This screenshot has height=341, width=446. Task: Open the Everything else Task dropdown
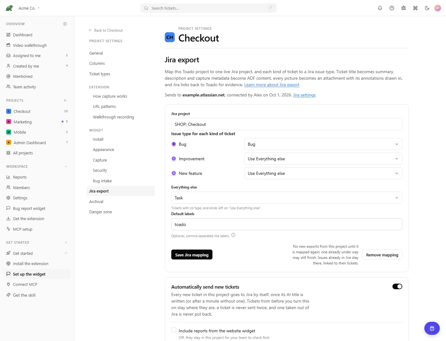(286, 198)
